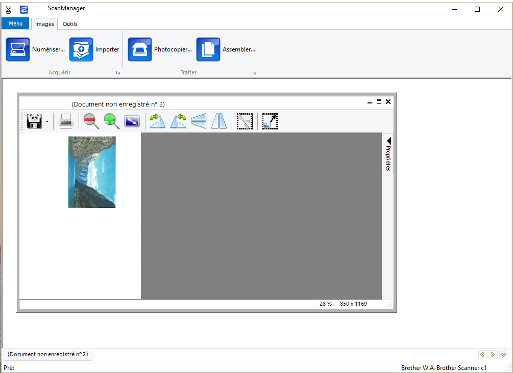Click the Numériser scan button
This screenshot has width=513, height=373.
tap(35, 49)
